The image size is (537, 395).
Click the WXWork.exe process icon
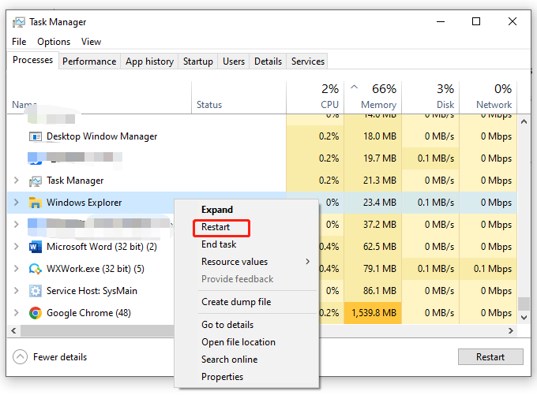(x=36, y=269)
